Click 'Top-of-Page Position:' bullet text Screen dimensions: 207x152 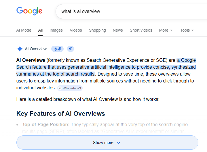click(x=46, y=124)
